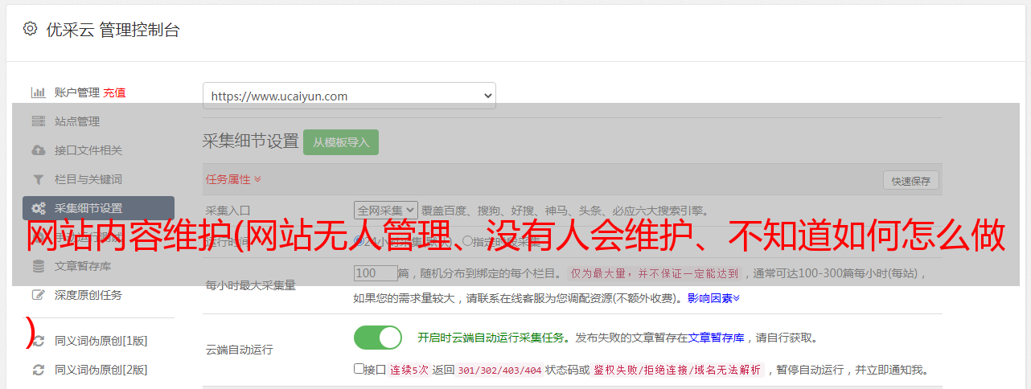Open the 全网采集 dropdown

pos(385,210)
